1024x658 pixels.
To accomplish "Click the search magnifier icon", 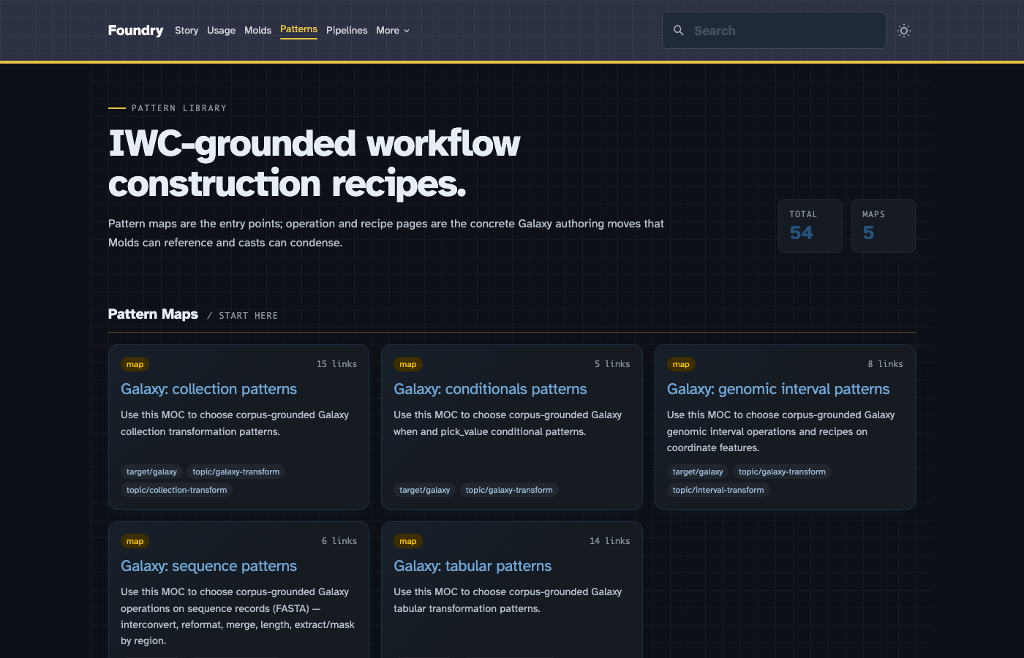I will coord(679,31).
